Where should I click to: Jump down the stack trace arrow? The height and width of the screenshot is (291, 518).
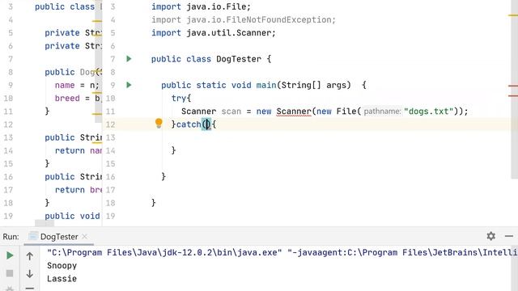click(x=29, y=273)
